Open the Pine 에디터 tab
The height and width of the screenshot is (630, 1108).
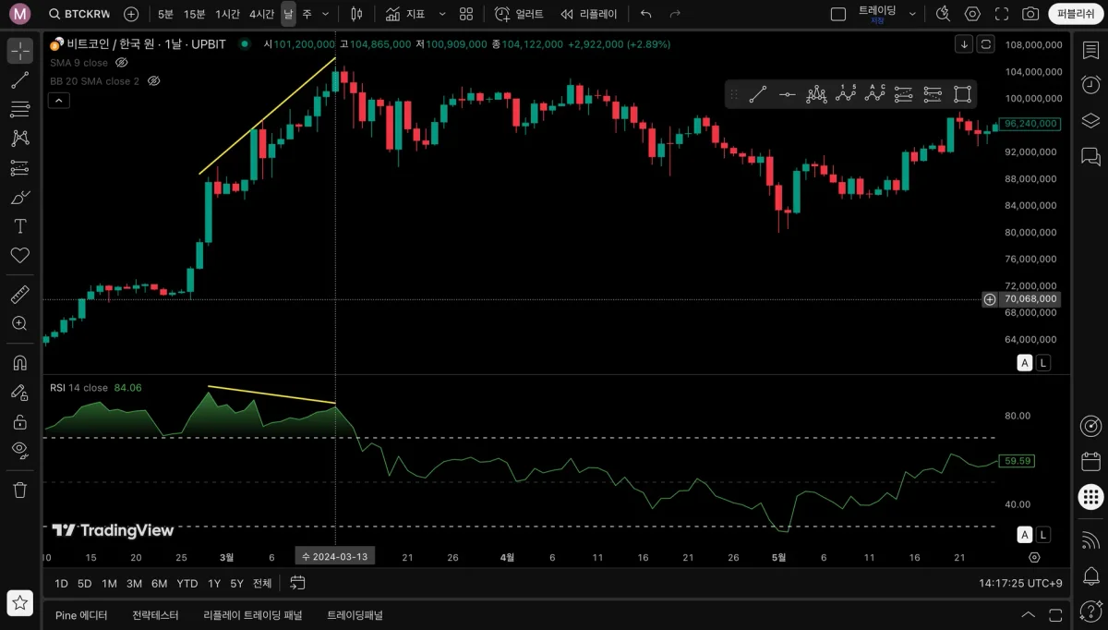pyautogui.click(x=81, y=615)
